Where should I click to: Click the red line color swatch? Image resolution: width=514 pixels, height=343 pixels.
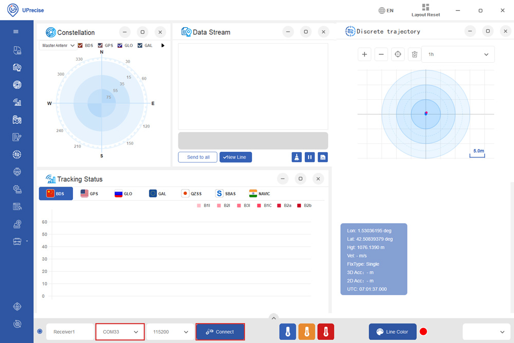(x=424, y=332)
